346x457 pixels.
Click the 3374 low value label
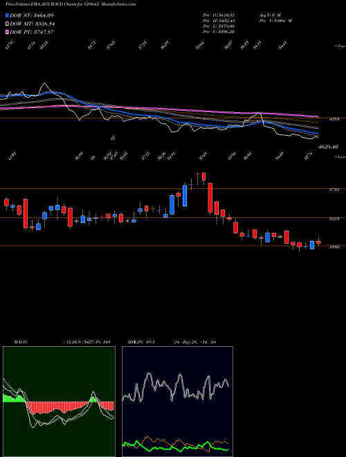click(308, 156)
